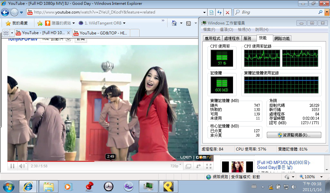Open the IU Good Day related video thumbnail
This screenshot has width=330, height=193.
coord(238,167)
